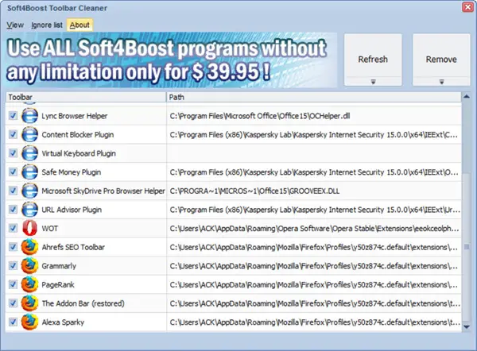This screenshot has height=351, width=477.
Task: Toggle the URL Advisor Plugin checkbox
Action: (x=13, y=210)
